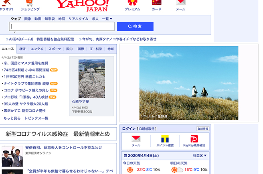
Task: Expand the small arrow below search box
Action: point(14,32)
